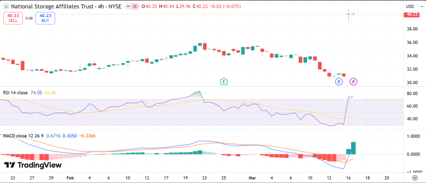Click the Feb label on the time axis
Viewport: 426px width, 183px height.
[69, 177]
